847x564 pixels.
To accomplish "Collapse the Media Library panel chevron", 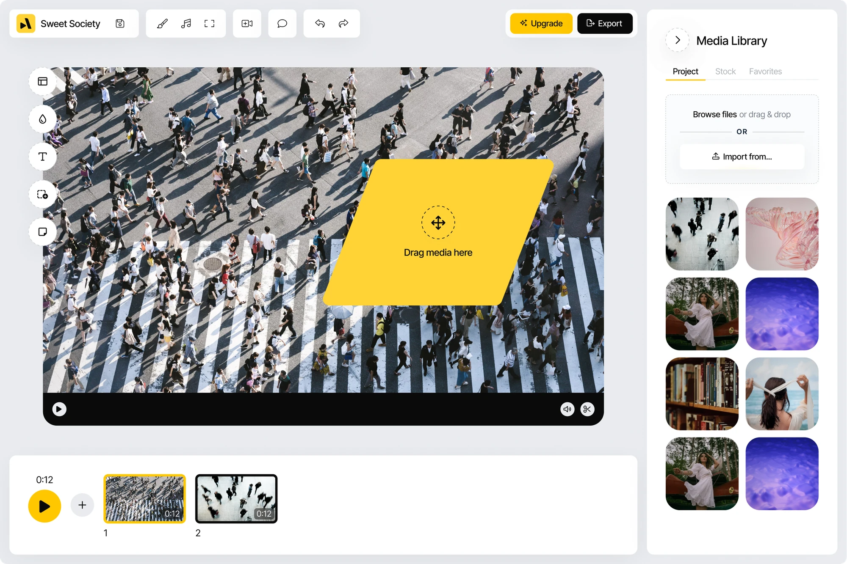I will [678, 40].
